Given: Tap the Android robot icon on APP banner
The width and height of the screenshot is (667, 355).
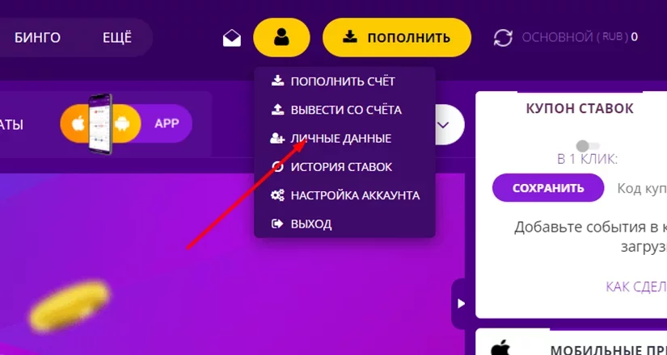Looking at the screenshot, I should (x=121, y=123).
